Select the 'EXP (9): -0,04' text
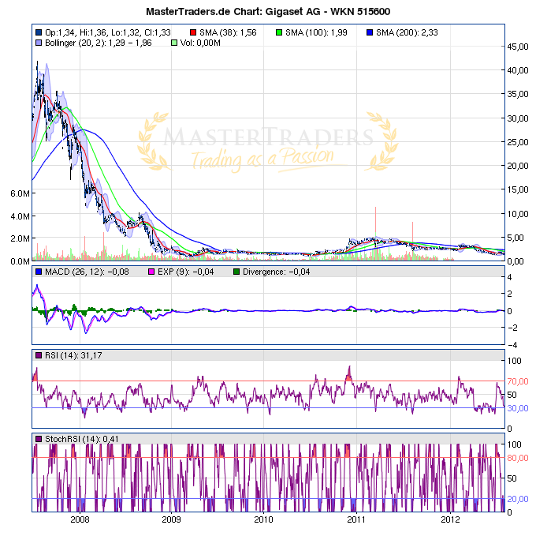This screenshot has height=540, width=536. pos(186,272)
